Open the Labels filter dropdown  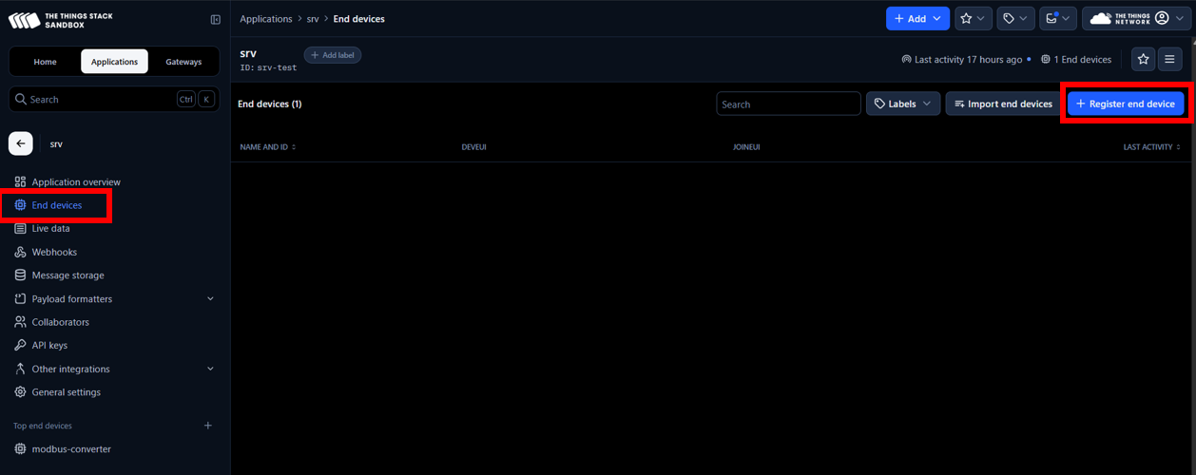903,104
